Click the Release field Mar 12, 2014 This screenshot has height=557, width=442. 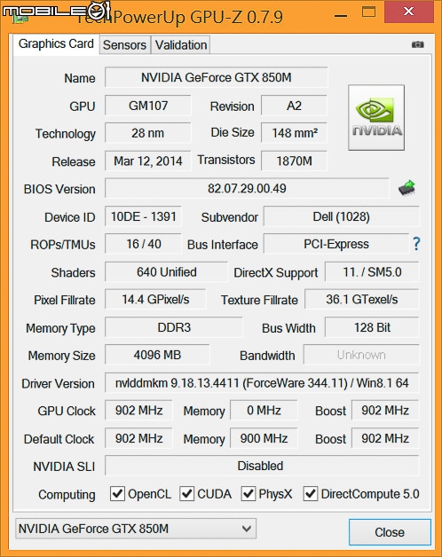[148, 161]
